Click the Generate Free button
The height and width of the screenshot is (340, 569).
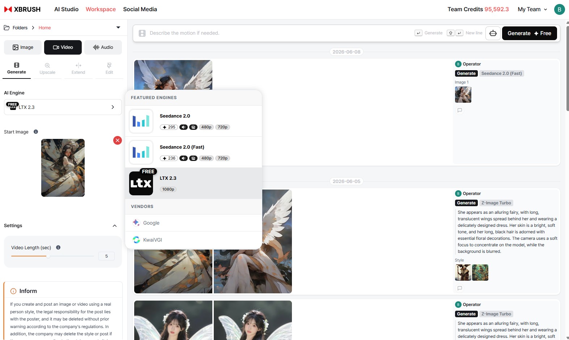point(530,33)
